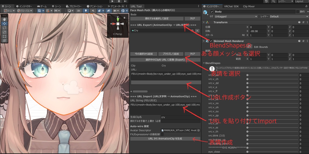Open Undo History clock icon
The width and height of the screenshot is (309, 154).
click(267, 2)
